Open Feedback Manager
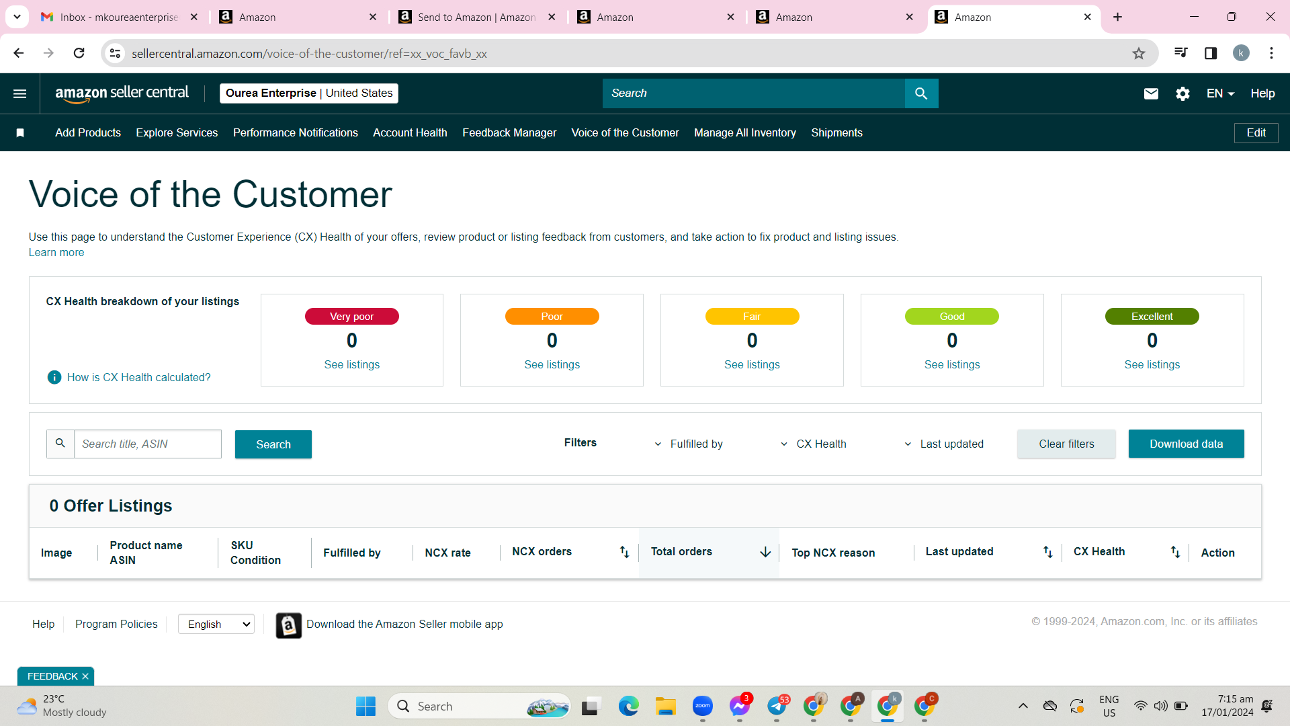The height and width of the screenshot is (726, 1290). point(509,133)
